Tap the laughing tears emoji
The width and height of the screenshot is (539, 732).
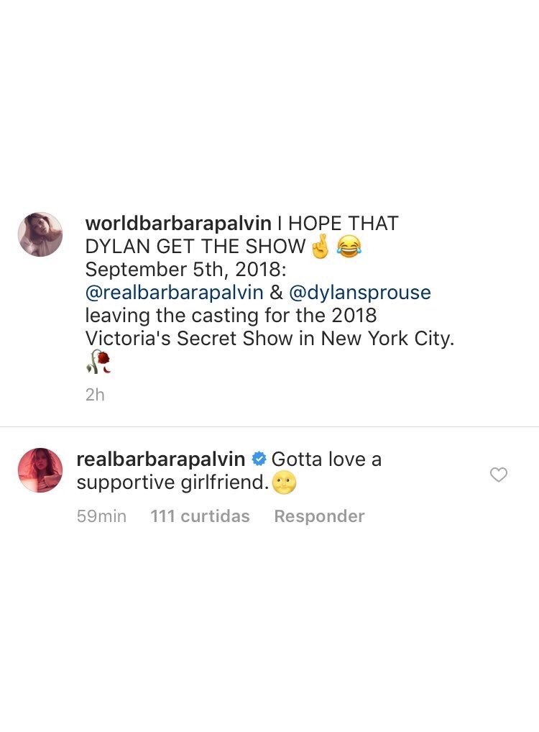point(349,248)
